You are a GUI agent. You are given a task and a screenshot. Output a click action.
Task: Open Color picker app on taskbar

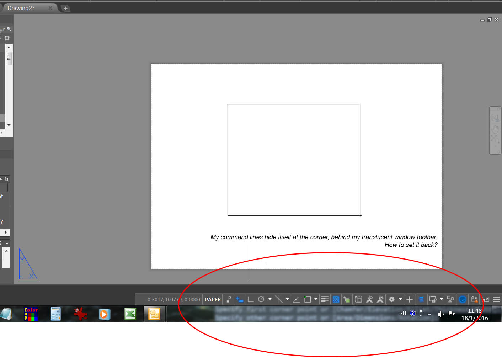pyautogui.click(x=31, y=314)
